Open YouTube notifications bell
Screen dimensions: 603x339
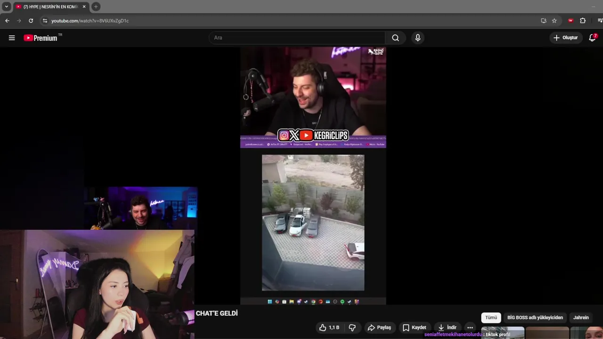coord(592,38)
